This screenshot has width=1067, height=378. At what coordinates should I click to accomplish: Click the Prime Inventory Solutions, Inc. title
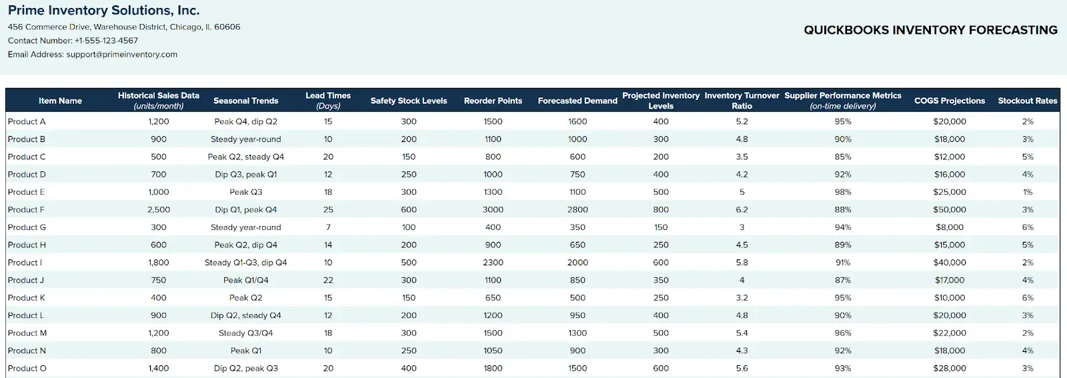click(103, 11)
